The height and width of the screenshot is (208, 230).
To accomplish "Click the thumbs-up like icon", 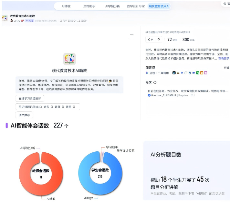I will coord(149,40).
